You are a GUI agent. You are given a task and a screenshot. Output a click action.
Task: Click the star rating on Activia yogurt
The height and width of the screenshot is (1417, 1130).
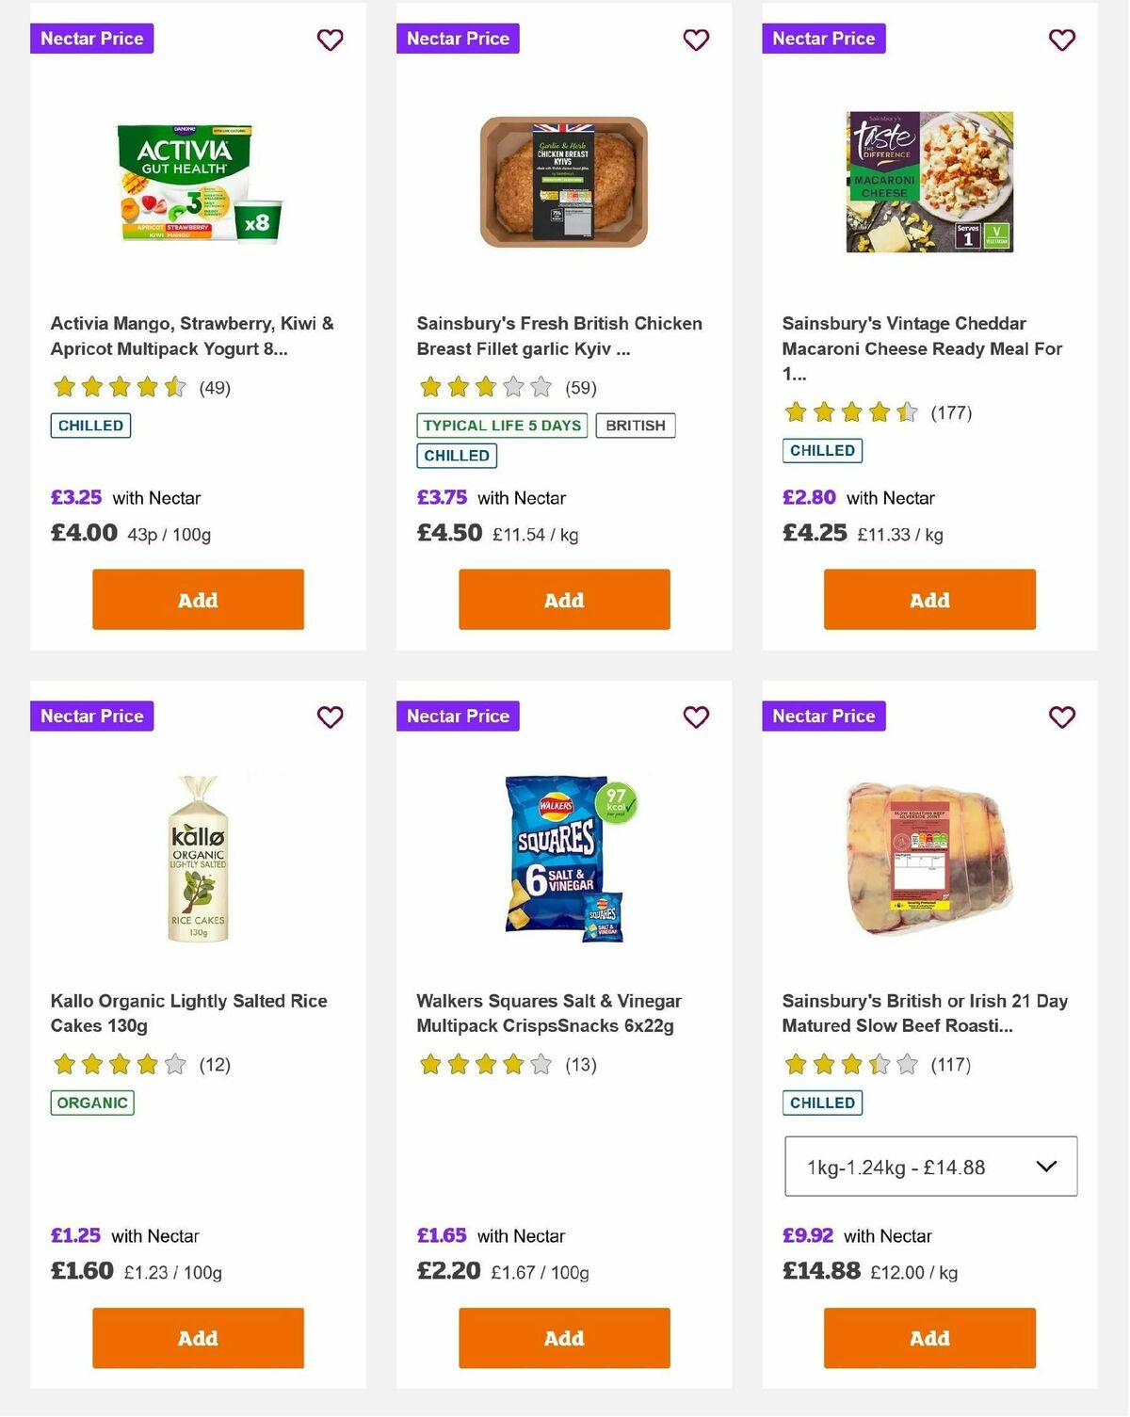(x=118, y=387)
